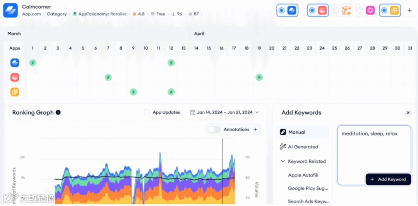Click the keyword input text area
The height and width of the screenshot is (206, 418).
pos(374,155)
